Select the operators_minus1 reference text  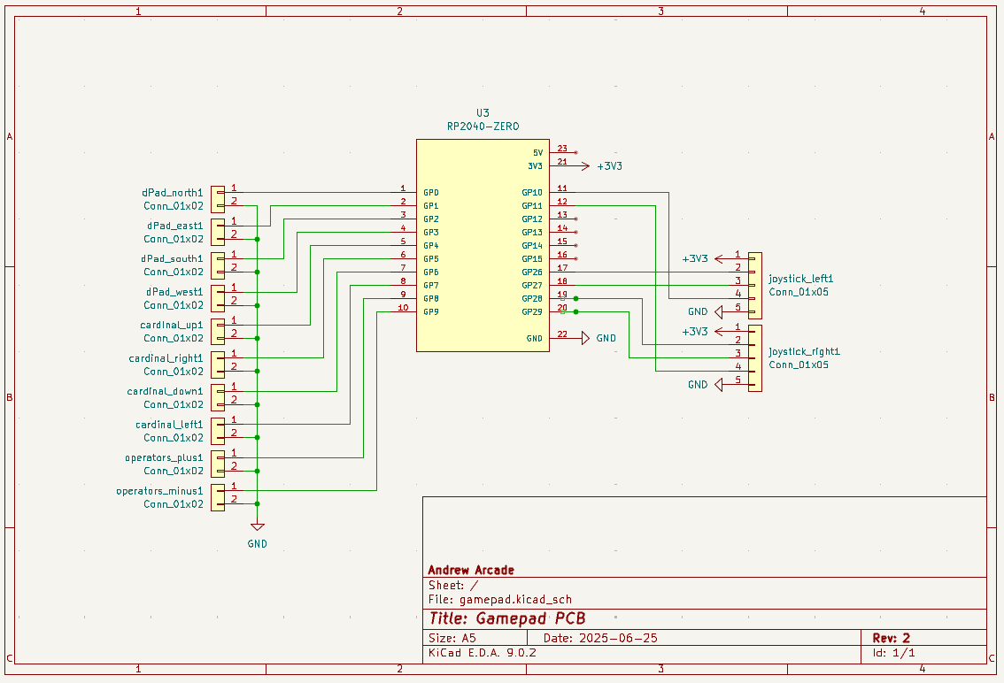pyautogui.click(x=159, y=491)
